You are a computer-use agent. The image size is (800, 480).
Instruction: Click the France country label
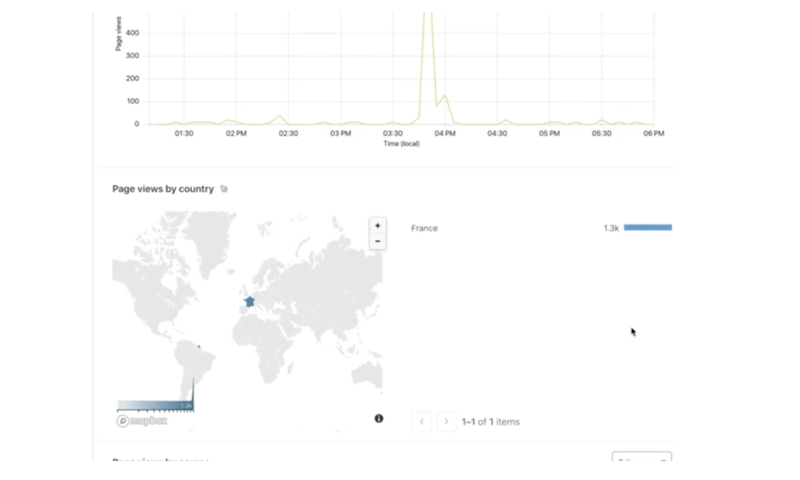(x=424, y=228)
